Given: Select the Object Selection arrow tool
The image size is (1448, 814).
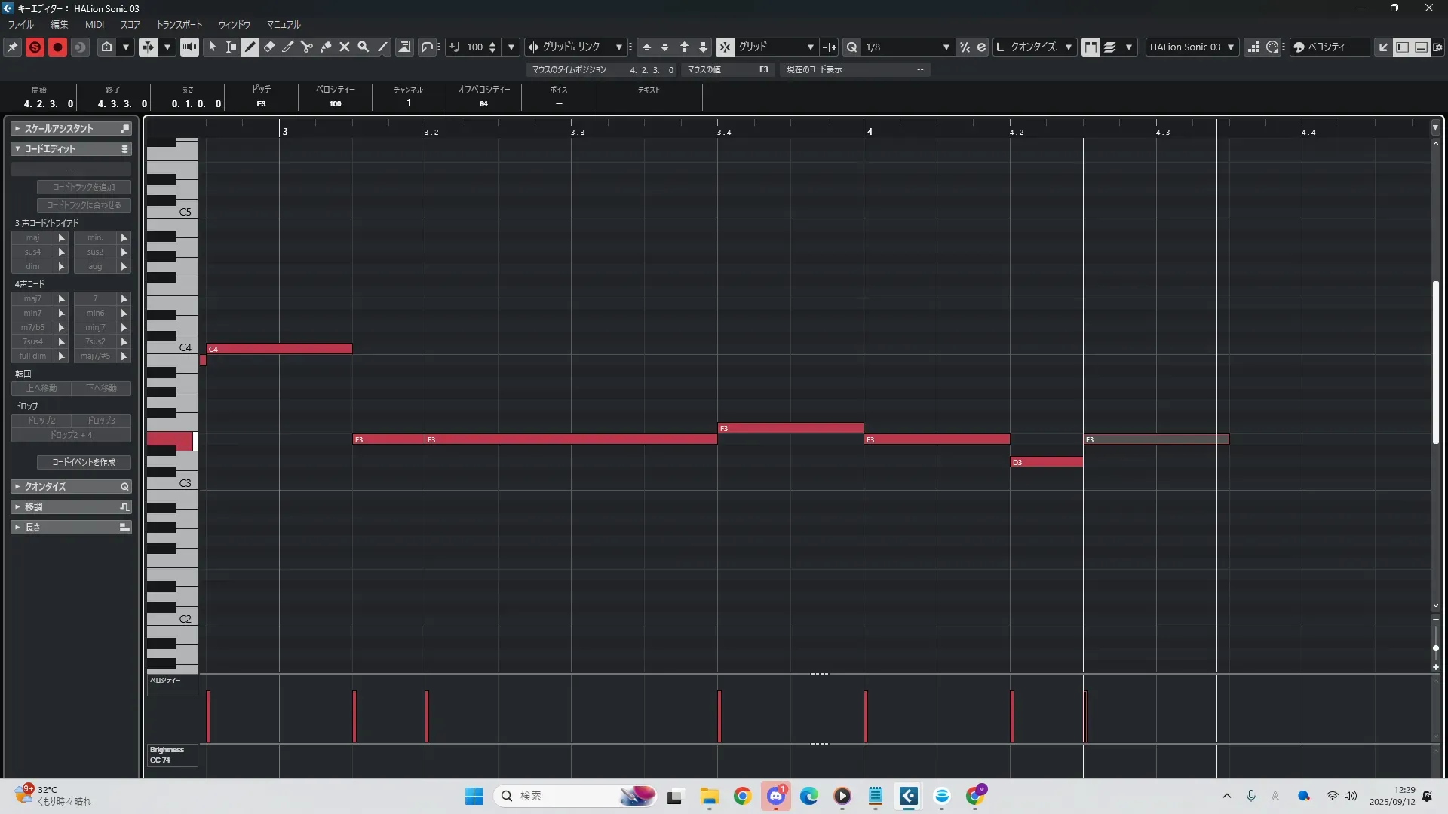Looking at the screenshot, I should pos(213,47).
